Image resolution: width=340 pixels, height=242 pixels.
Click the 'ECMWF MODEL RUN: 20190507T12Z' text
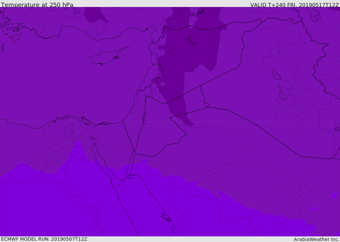[x=44, y=239]
